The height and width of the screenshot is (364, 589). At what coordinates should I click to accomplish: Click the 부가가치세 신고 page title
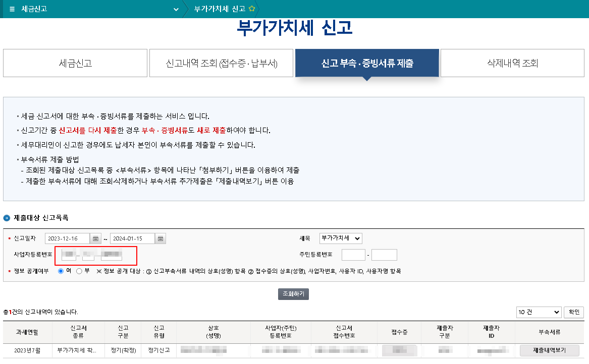click(295, 28)
